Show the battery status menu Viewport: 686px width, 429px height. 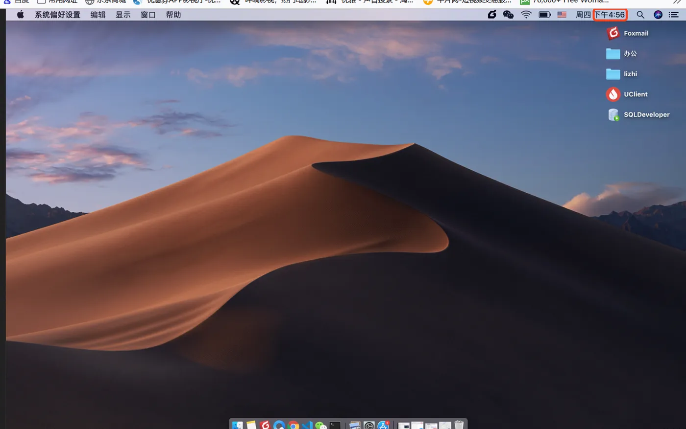pos(545,15)
